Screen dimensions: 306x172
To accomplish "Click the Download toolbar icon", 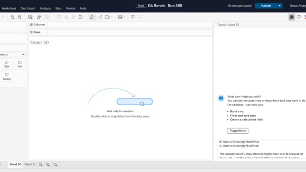I will [x=133, y=17].
